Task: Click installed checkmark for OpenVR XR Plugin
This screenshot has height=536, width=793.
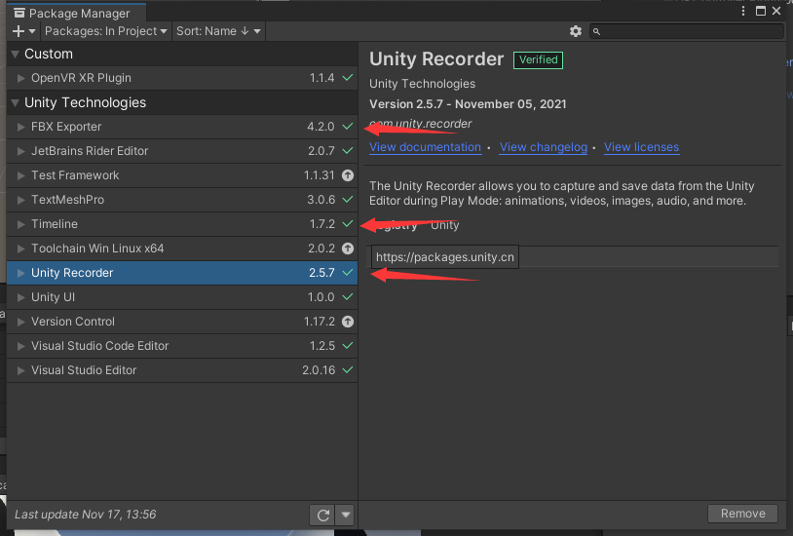Action: pos(348,78)
